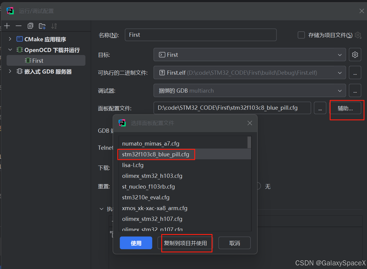The width and height of the screenshot is (367, 269).
Task: Select olimex_stm32_h103.cfg in the list
Action: [185, 176]
